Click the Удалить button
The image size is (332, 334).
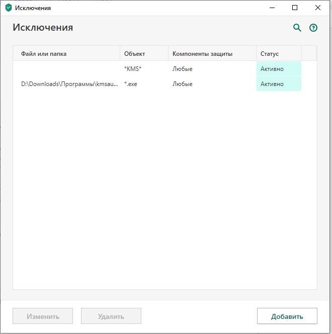111,316
